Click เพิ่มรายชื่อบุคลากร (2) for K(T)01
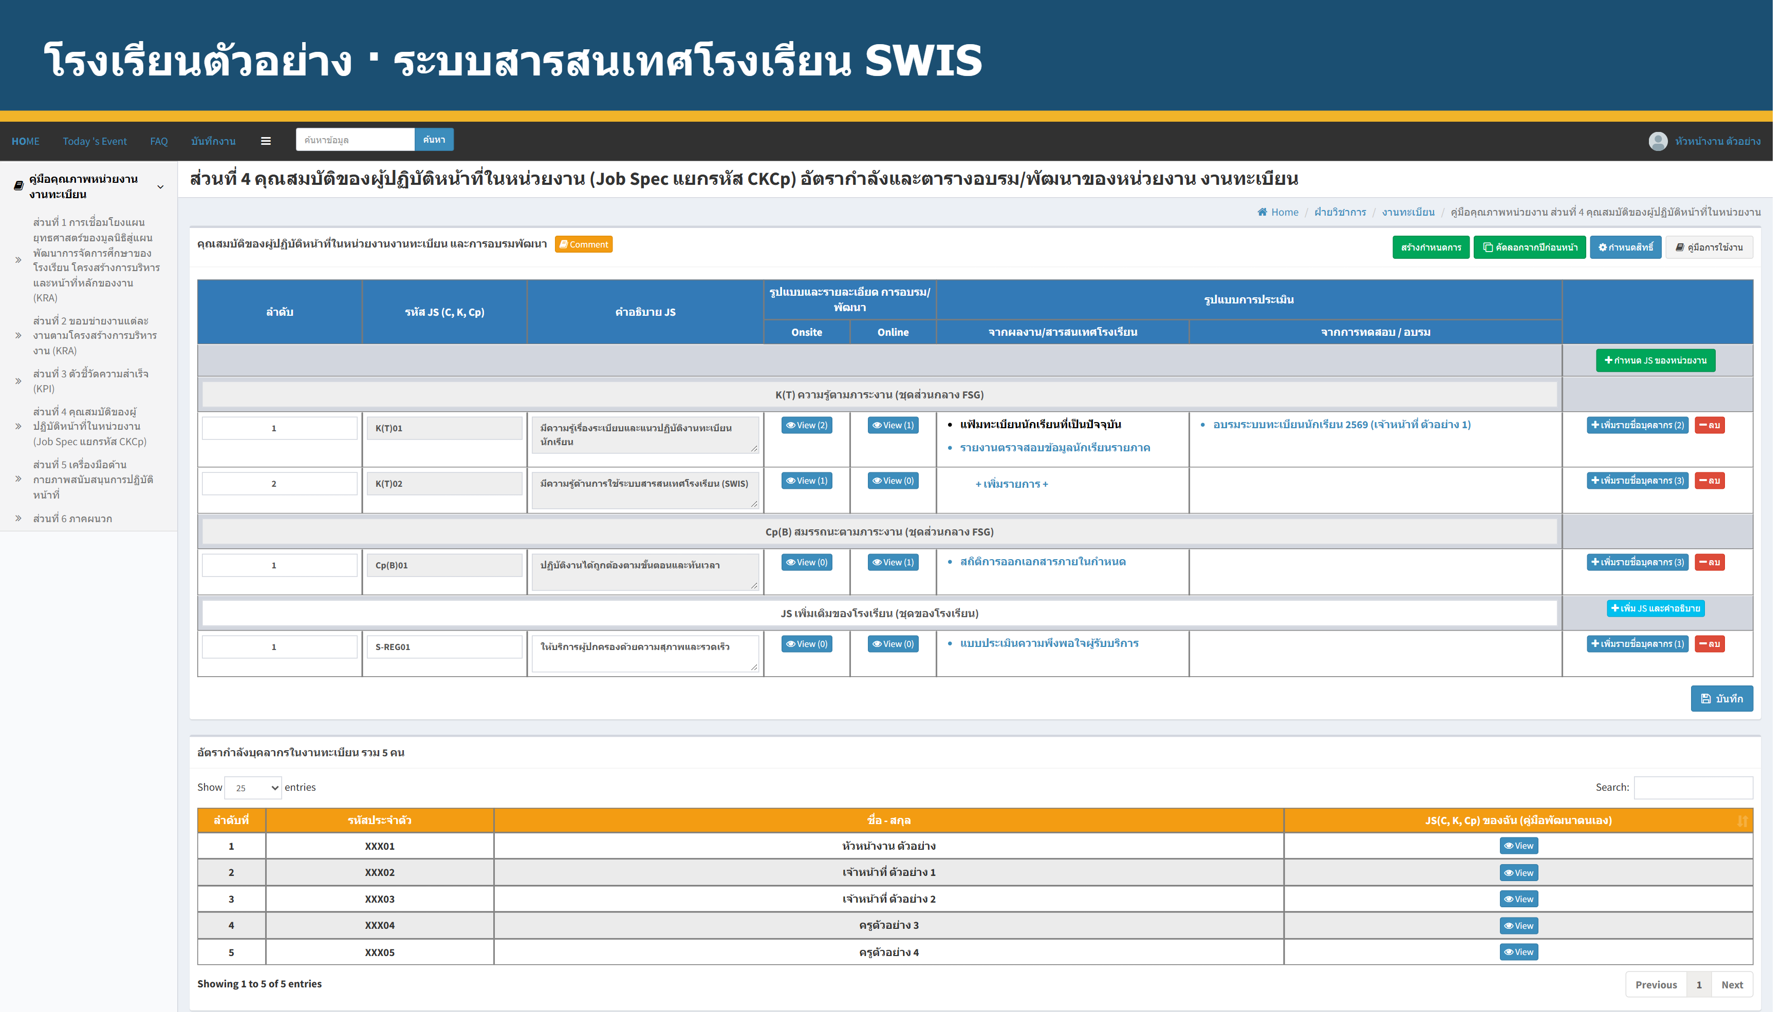 point(1637,425)
